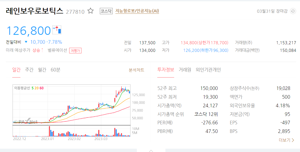Click the 2023.02 chart date label
The image size is (300, 152).
coord(74,139)
